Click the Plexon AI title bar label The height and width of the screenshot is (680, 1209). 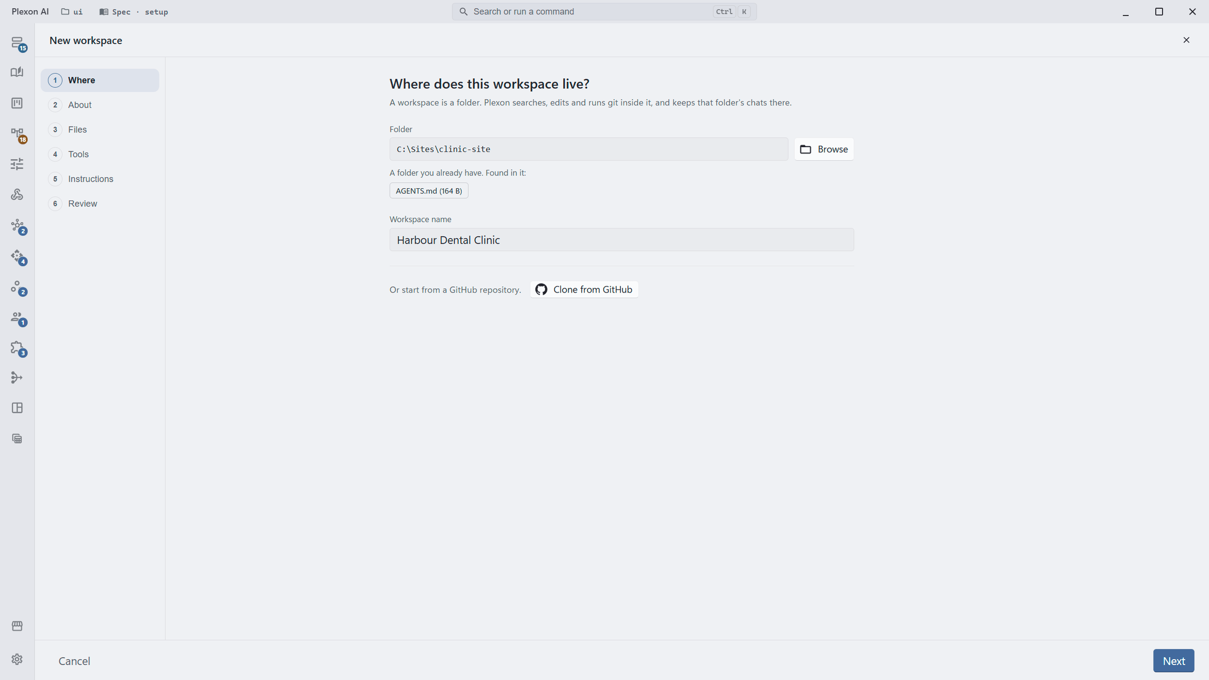pos(30,12)
